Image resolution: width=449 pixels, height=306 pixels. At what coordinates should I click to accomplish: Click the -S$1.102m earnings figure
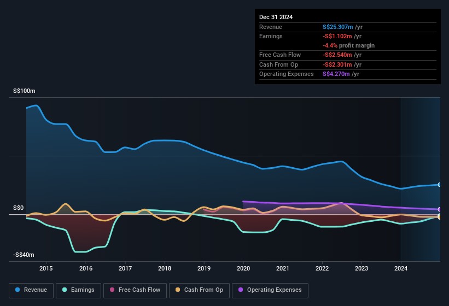pyautogui.click(x=338, y=36)
